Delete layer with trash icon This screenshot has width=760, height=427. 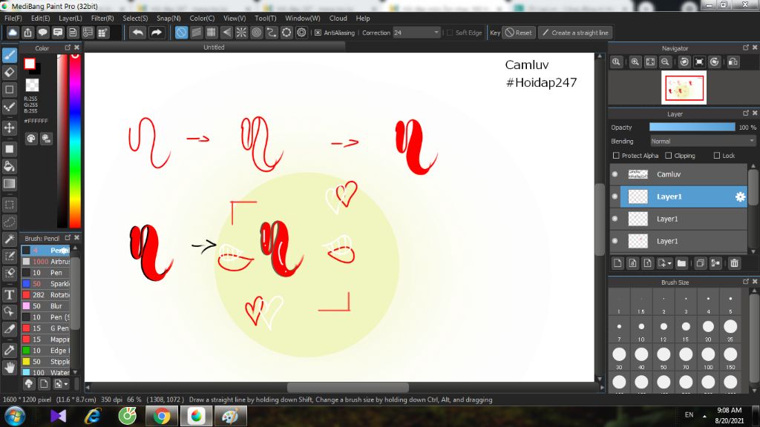coord(734,263)
